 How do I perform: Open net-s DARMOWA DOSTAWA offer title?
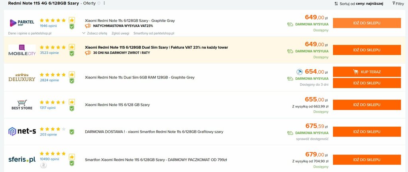click(154, 132)
